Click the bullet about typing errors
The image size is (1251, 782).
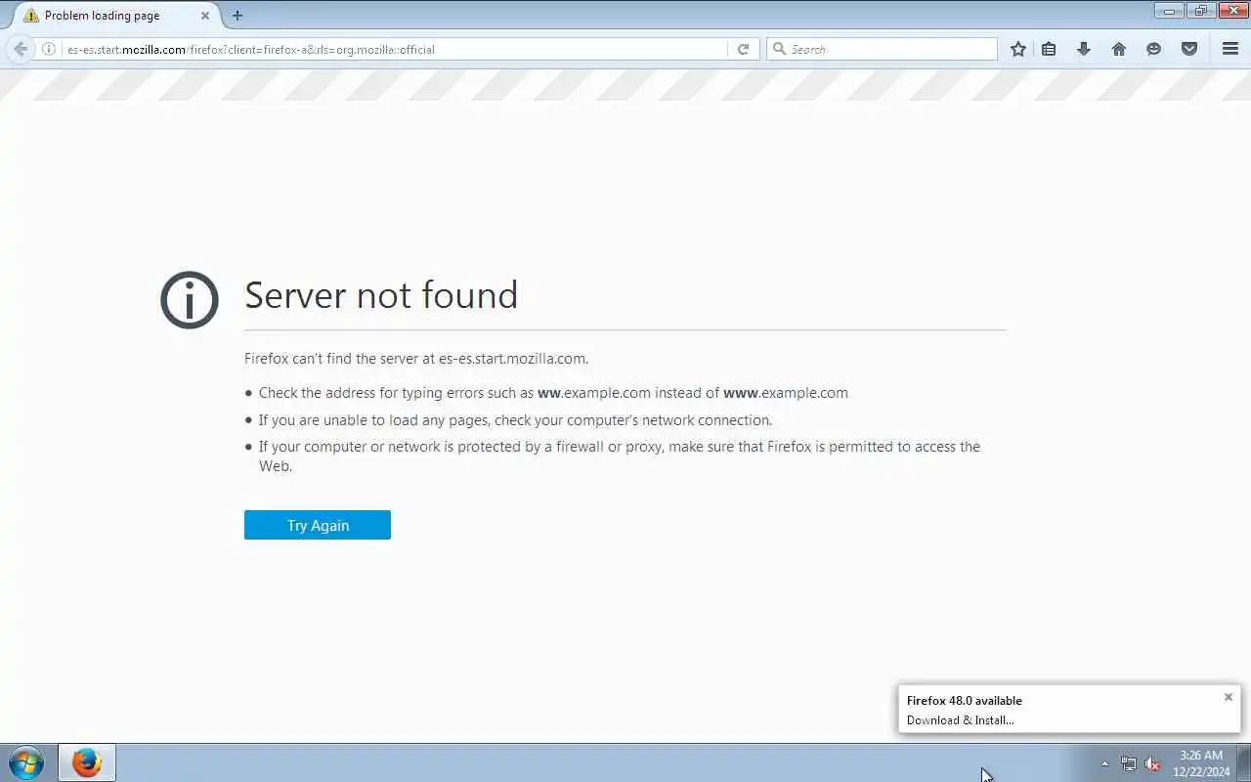pyautogui.click(x=553, y=393)
